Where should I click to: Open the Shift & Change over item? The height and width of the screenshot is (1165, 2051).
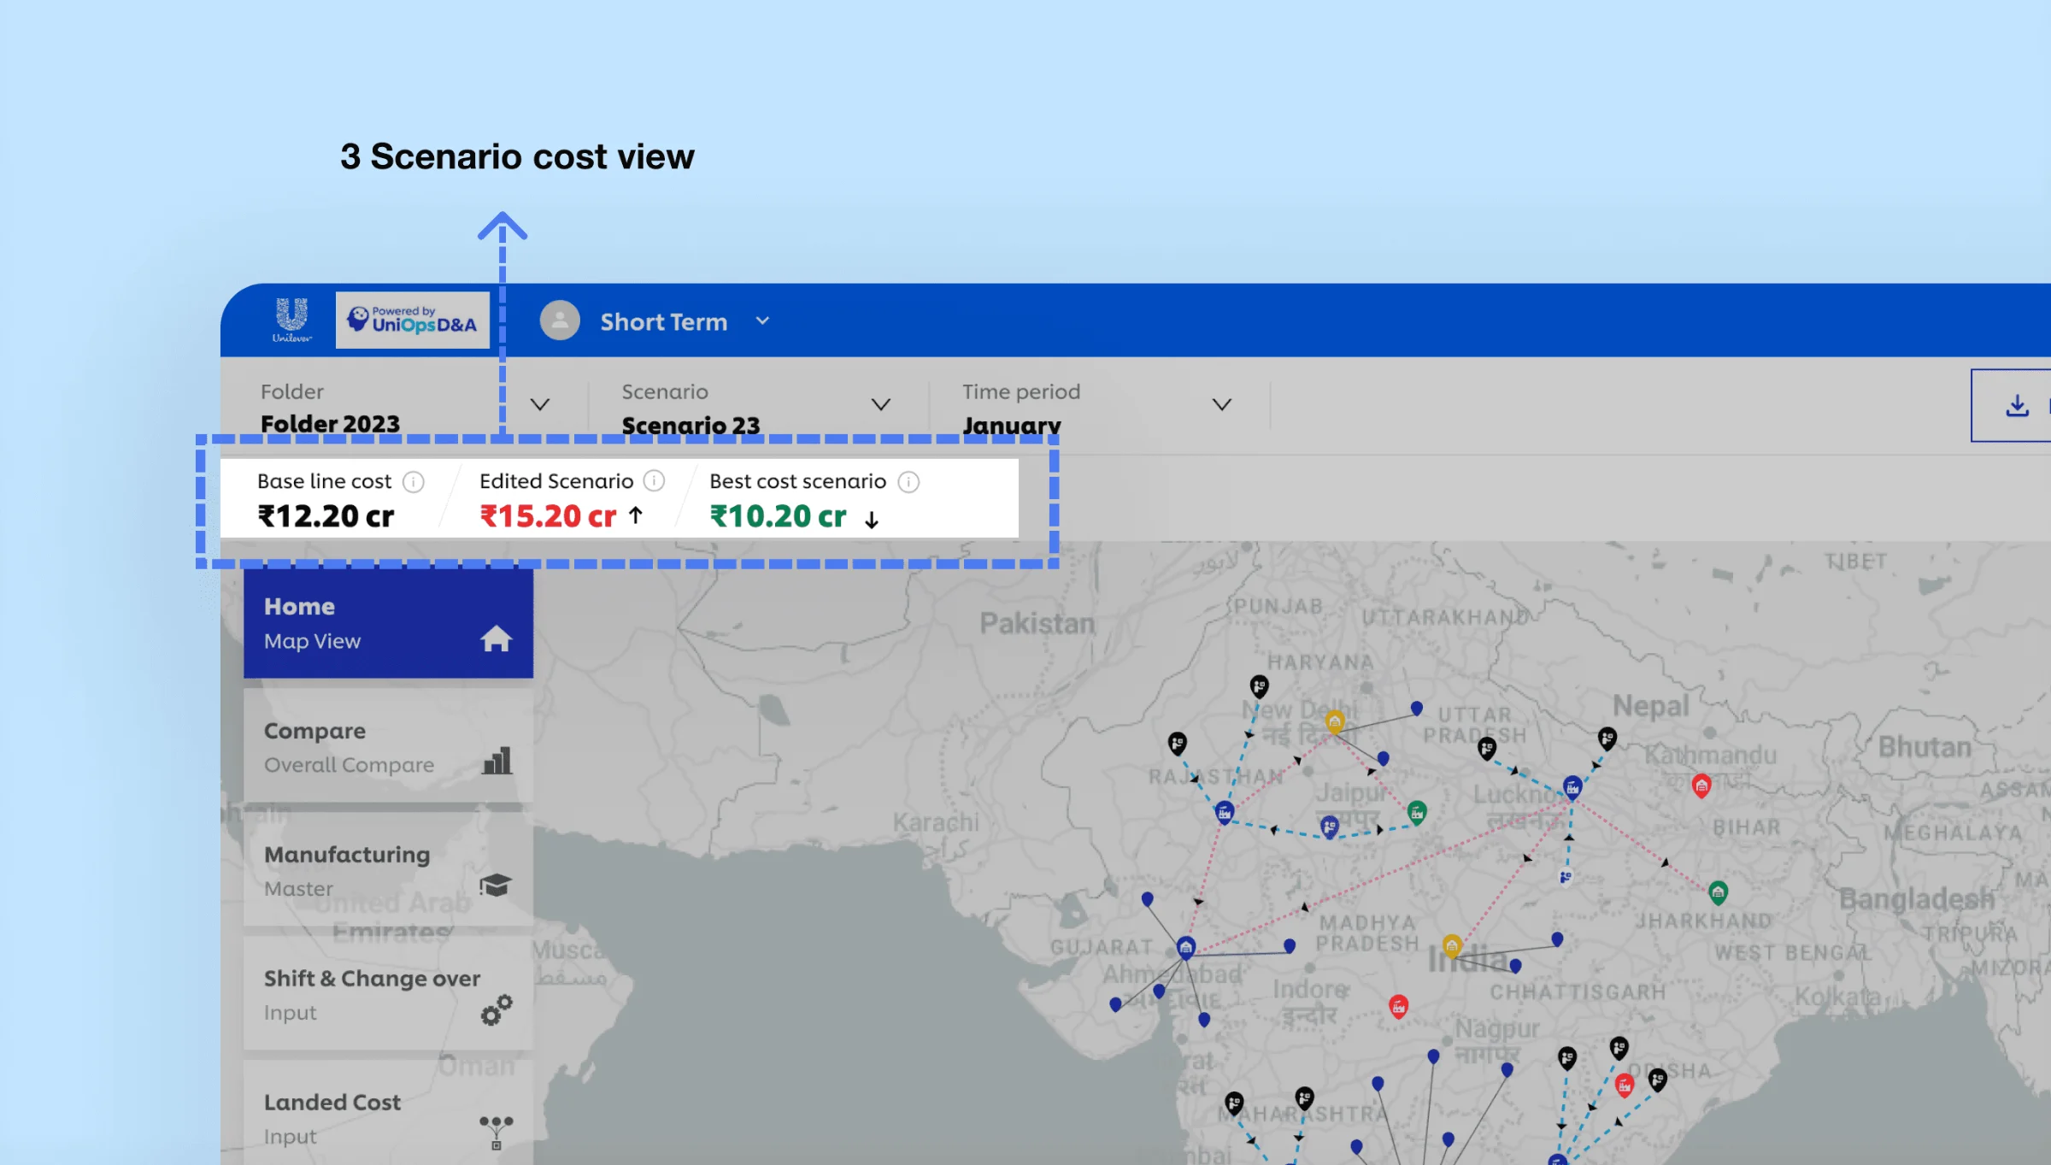click(x=388, y=994)
